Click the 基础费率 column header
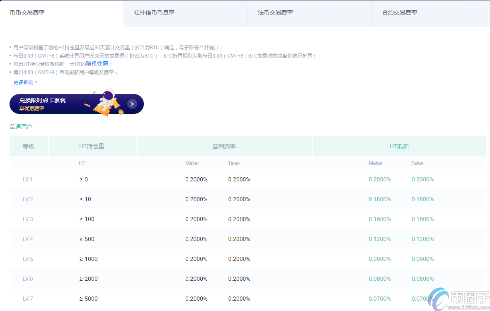 tap(224, 146)
